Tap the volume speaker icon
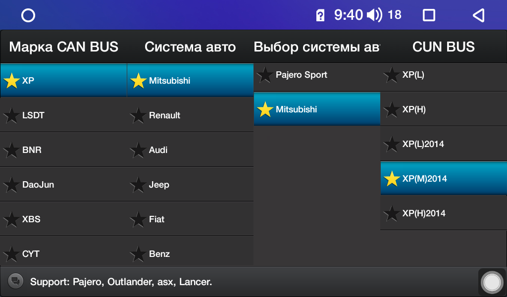 374,15
